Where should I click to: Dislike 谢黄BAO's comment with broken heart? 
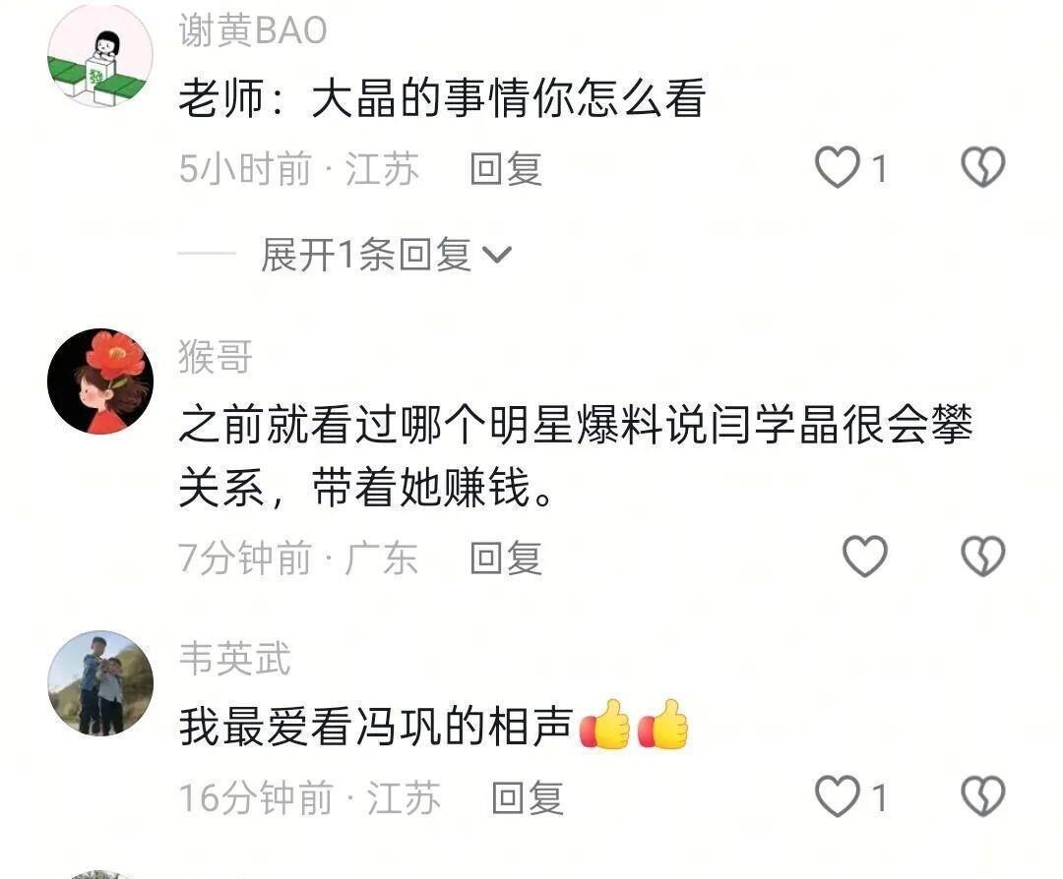983,167
